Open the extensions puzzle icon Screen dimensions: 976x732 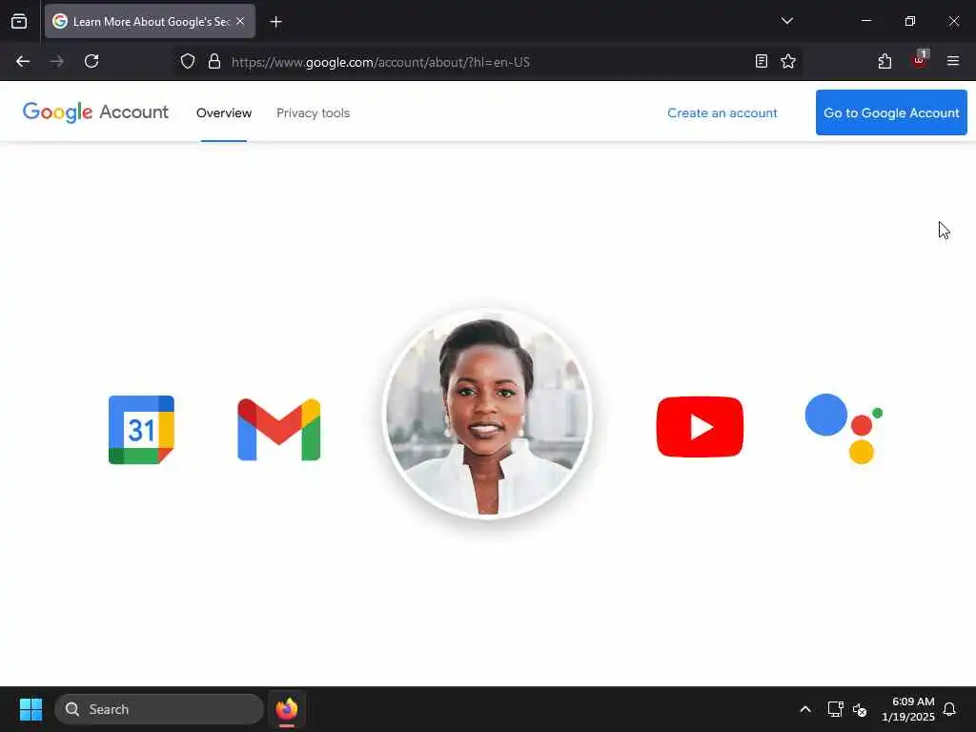[884, 61]
